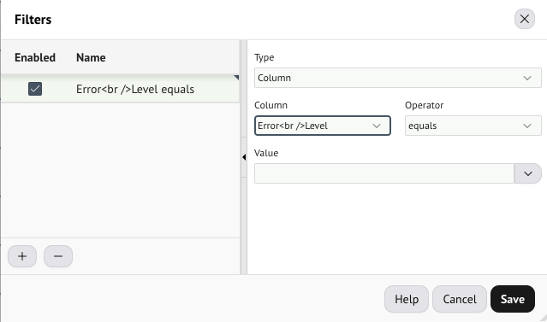Screen dimensions: 547x322
Task: Expand the Value suggestions arrow button
Action: (x=528, y=173)
